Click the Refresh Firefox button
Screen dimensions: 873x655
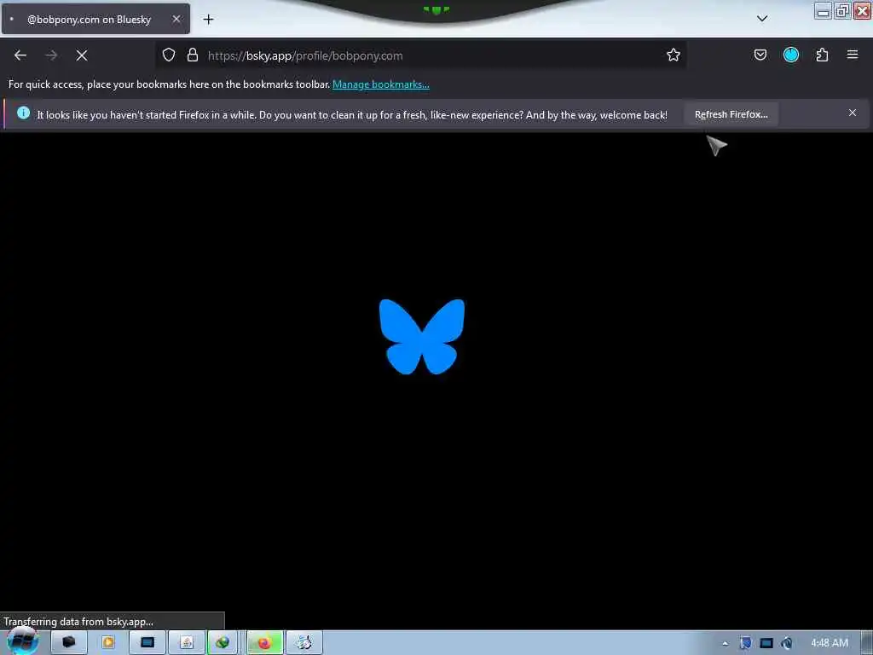pyautogui.click(x=731, y=114)
